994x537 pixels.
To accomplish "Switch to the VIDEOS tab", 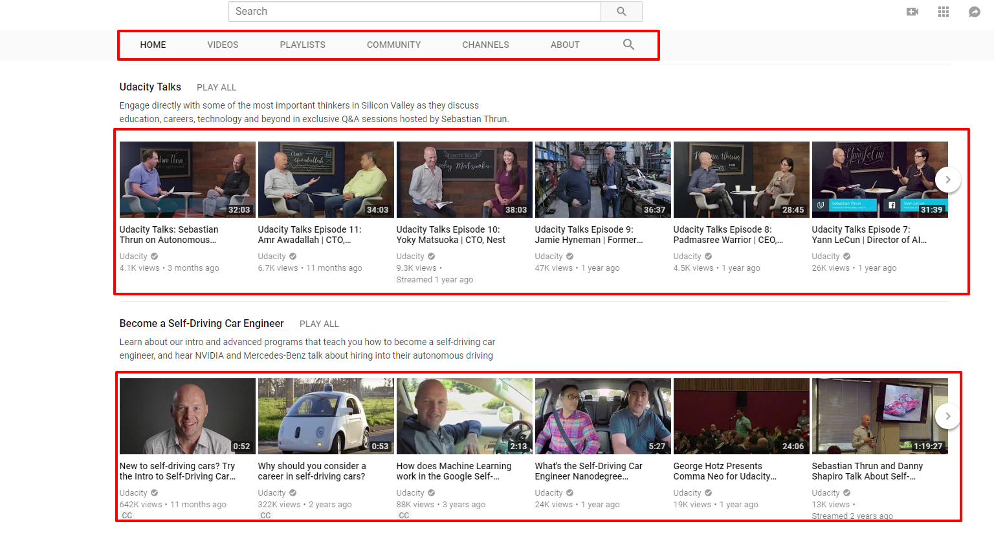I will point(223,45).
